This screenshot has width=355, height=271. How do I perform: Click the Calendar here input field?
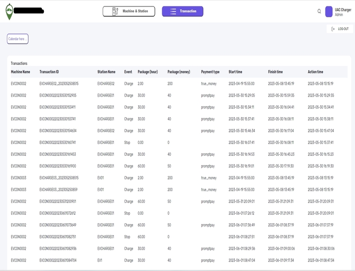[17, 39]
